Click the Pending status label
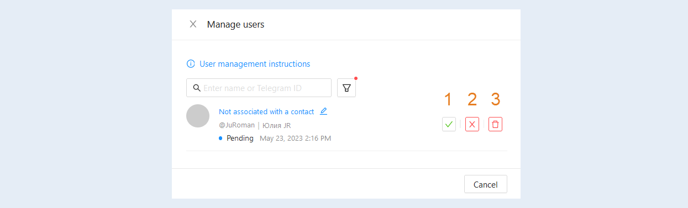This screenshot has height=208, width=688. click(x=240, y=138)
